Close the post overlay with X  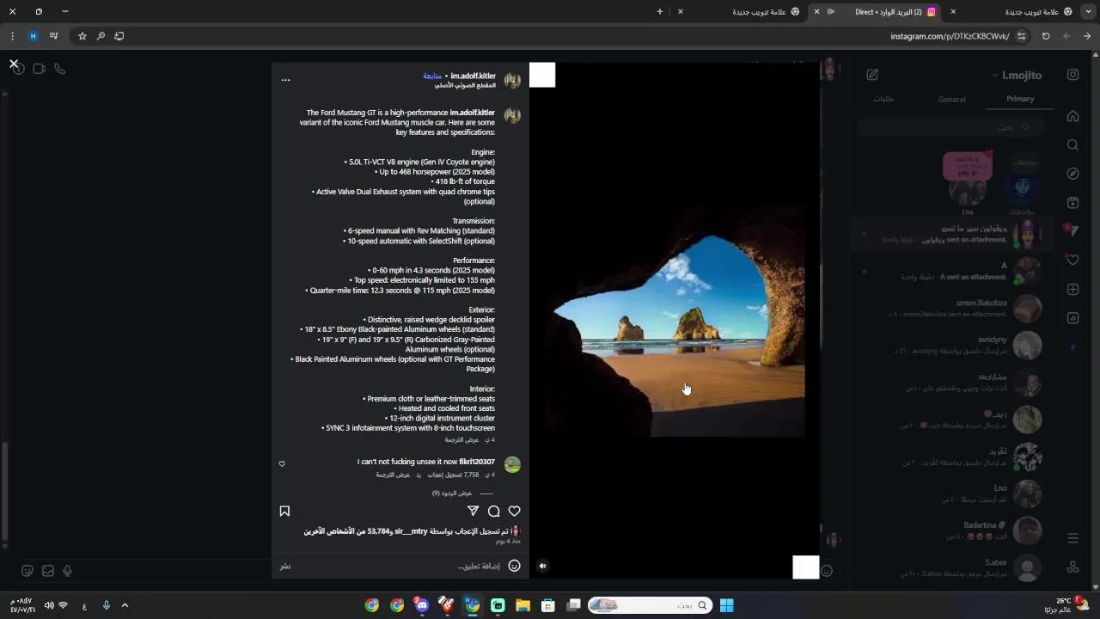14,64
